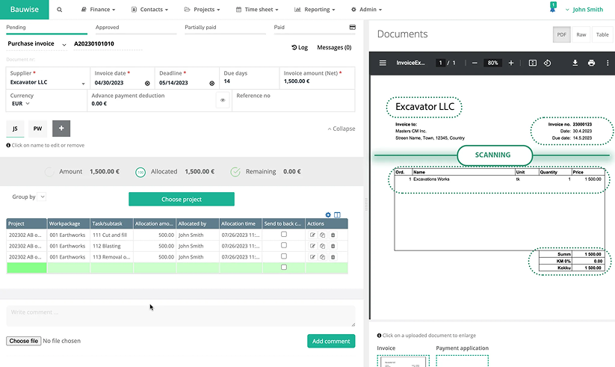Click the Write comment text field
This screenshot has width=615, height=367.
click(180, 315)
